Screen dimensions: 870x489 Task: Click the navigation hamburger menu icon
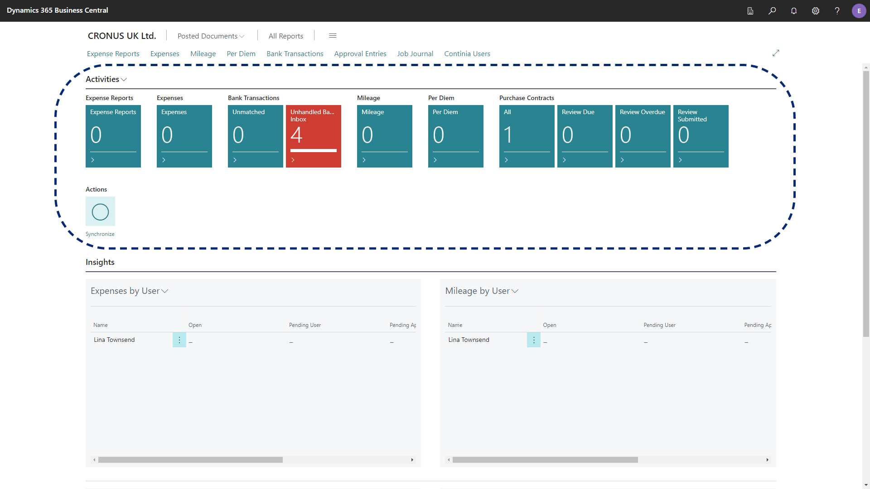[332, 36]
